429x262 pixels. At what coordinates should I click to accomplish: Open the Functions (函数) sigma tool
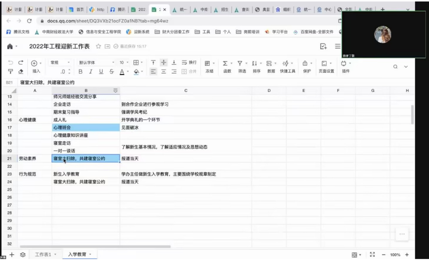[227, 67]
